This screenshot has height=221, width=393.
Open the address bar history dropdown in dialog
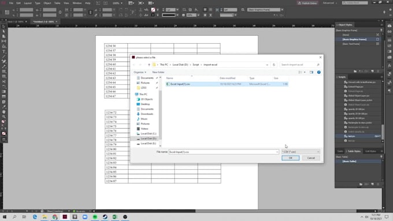(267, 65)
